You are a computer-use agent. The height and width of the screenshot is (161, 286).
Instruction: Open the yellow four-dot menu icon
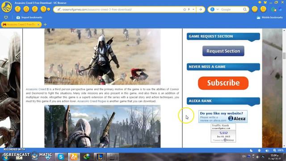point(263,9)
